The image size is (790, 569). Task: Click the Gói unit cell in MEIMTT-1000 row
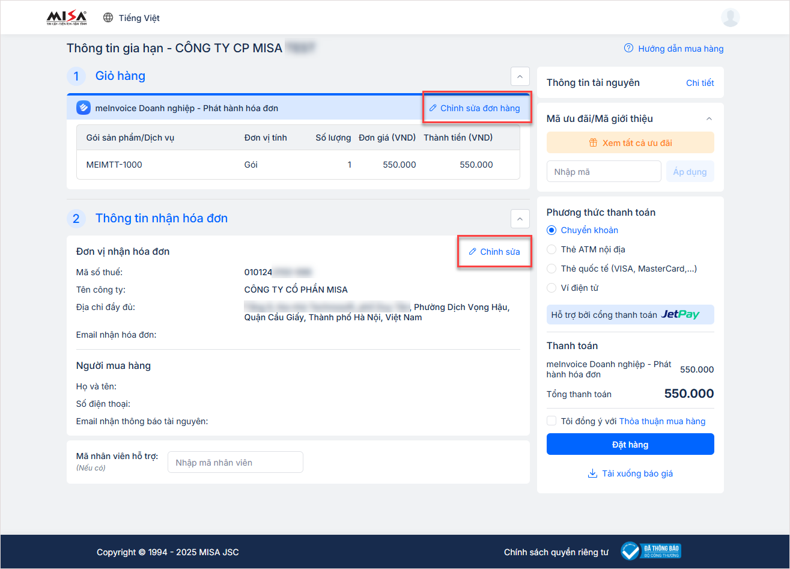pos(251,165)
